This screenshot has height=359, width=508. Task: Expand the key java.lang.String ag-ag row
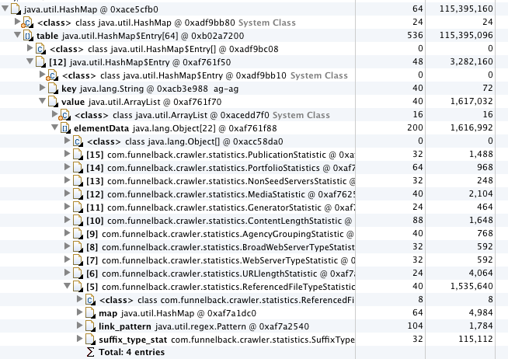tap(43, 88)
